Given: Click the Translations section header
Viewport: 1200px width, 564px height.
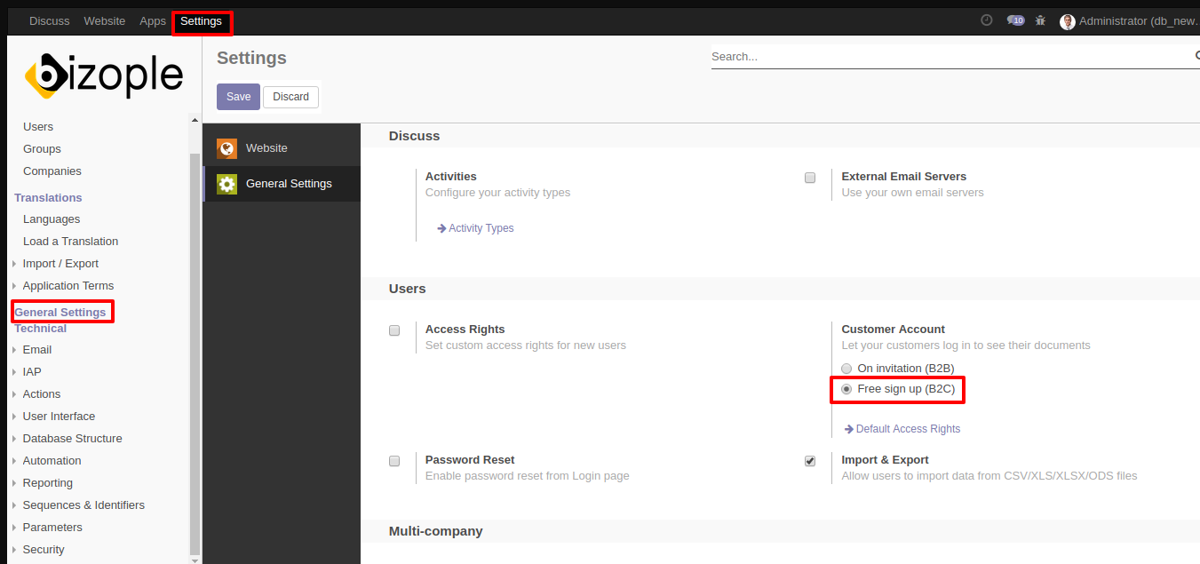Looking at the screenshot, I should pos(48,198).
